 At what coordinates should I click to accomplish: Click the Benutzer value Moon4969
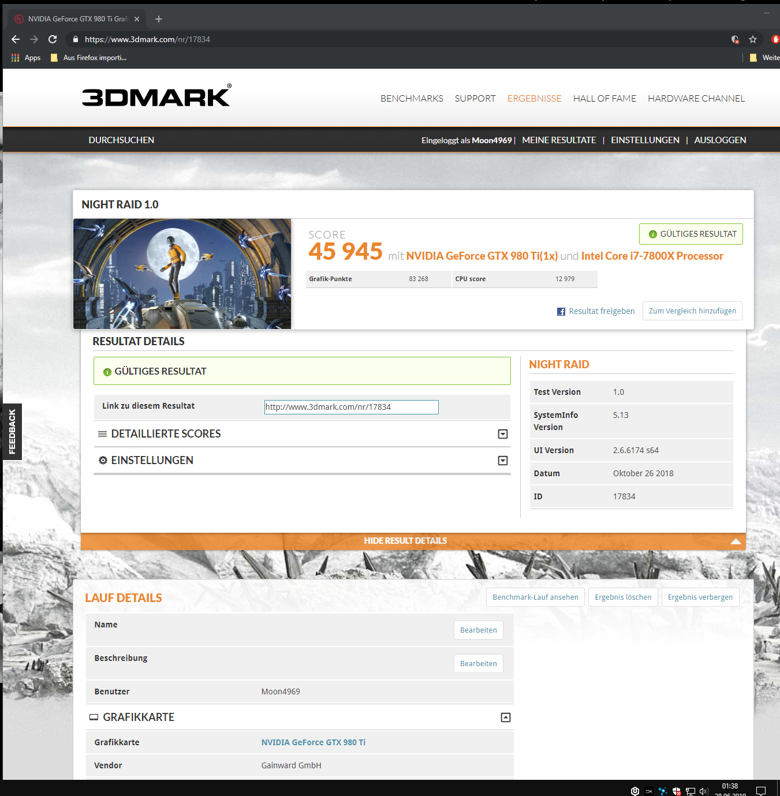click(x=281, y=692)
